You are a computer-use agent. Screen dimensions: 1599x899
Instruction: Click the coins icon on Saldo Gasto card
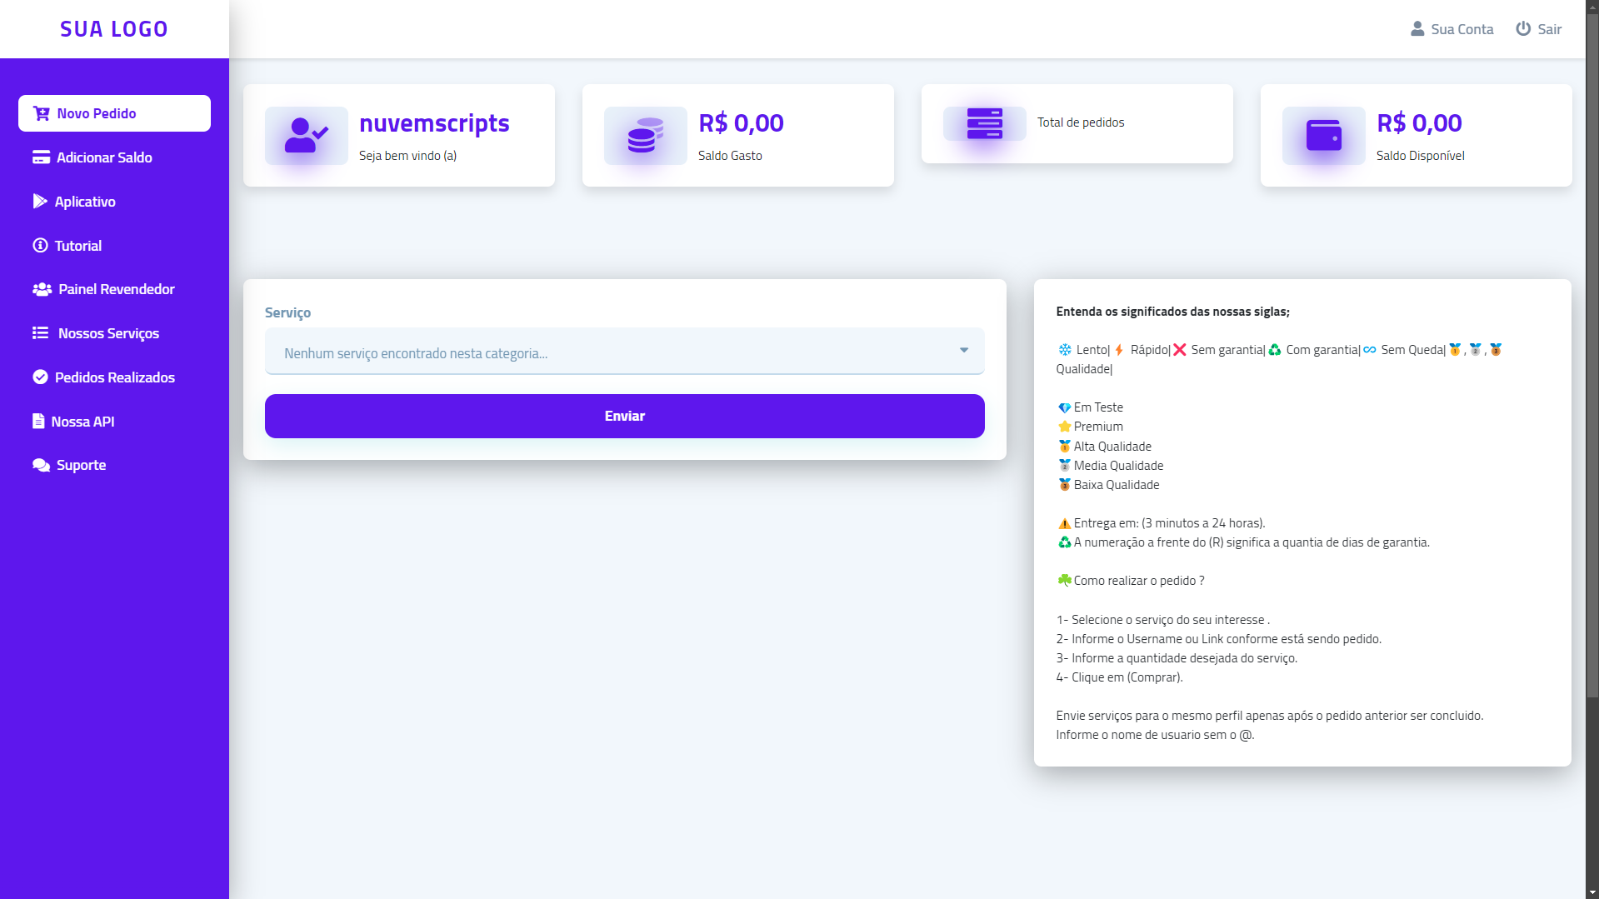[645, 135]
